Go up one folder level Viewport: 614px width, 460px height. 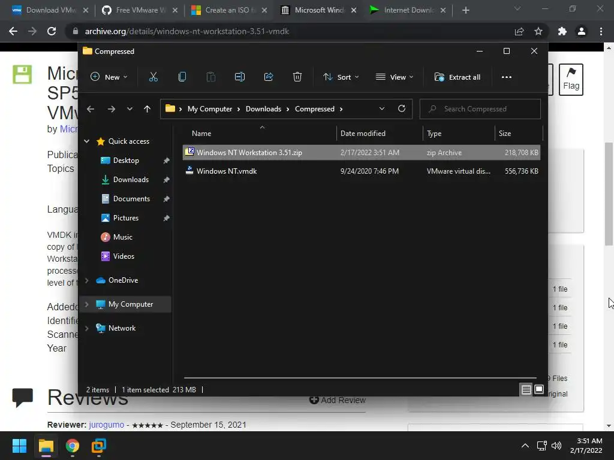148,109
